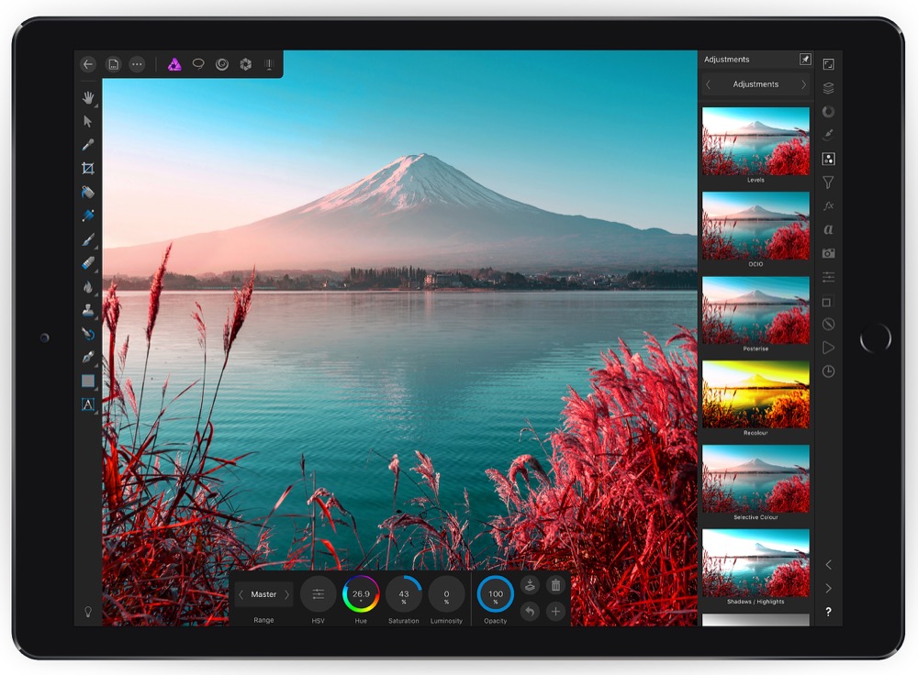Open the Layers studio panel
Viewport: 918px width, 675px height.
(x=828, y=88)
